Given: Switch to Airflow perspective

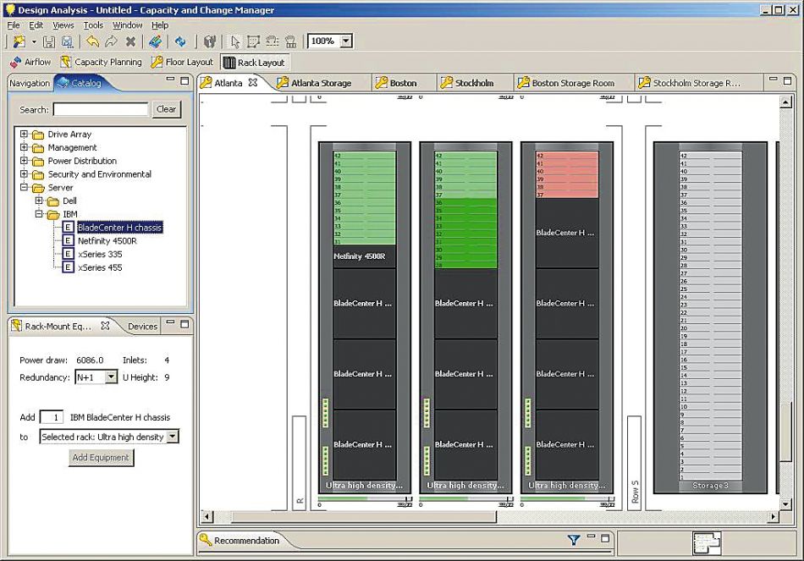Looking at the screenshot, I should (30, 62).
